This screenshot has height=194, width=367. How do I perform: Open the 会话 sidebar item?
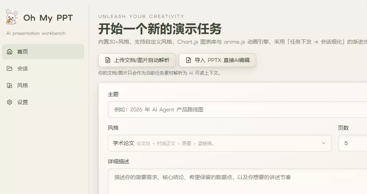point(43,68)
